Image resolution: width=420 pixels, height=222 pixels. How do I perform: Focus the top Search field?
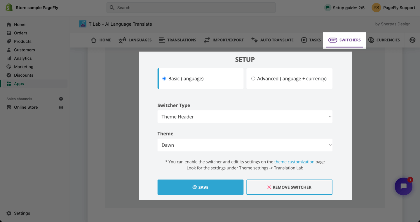[191, 8]
